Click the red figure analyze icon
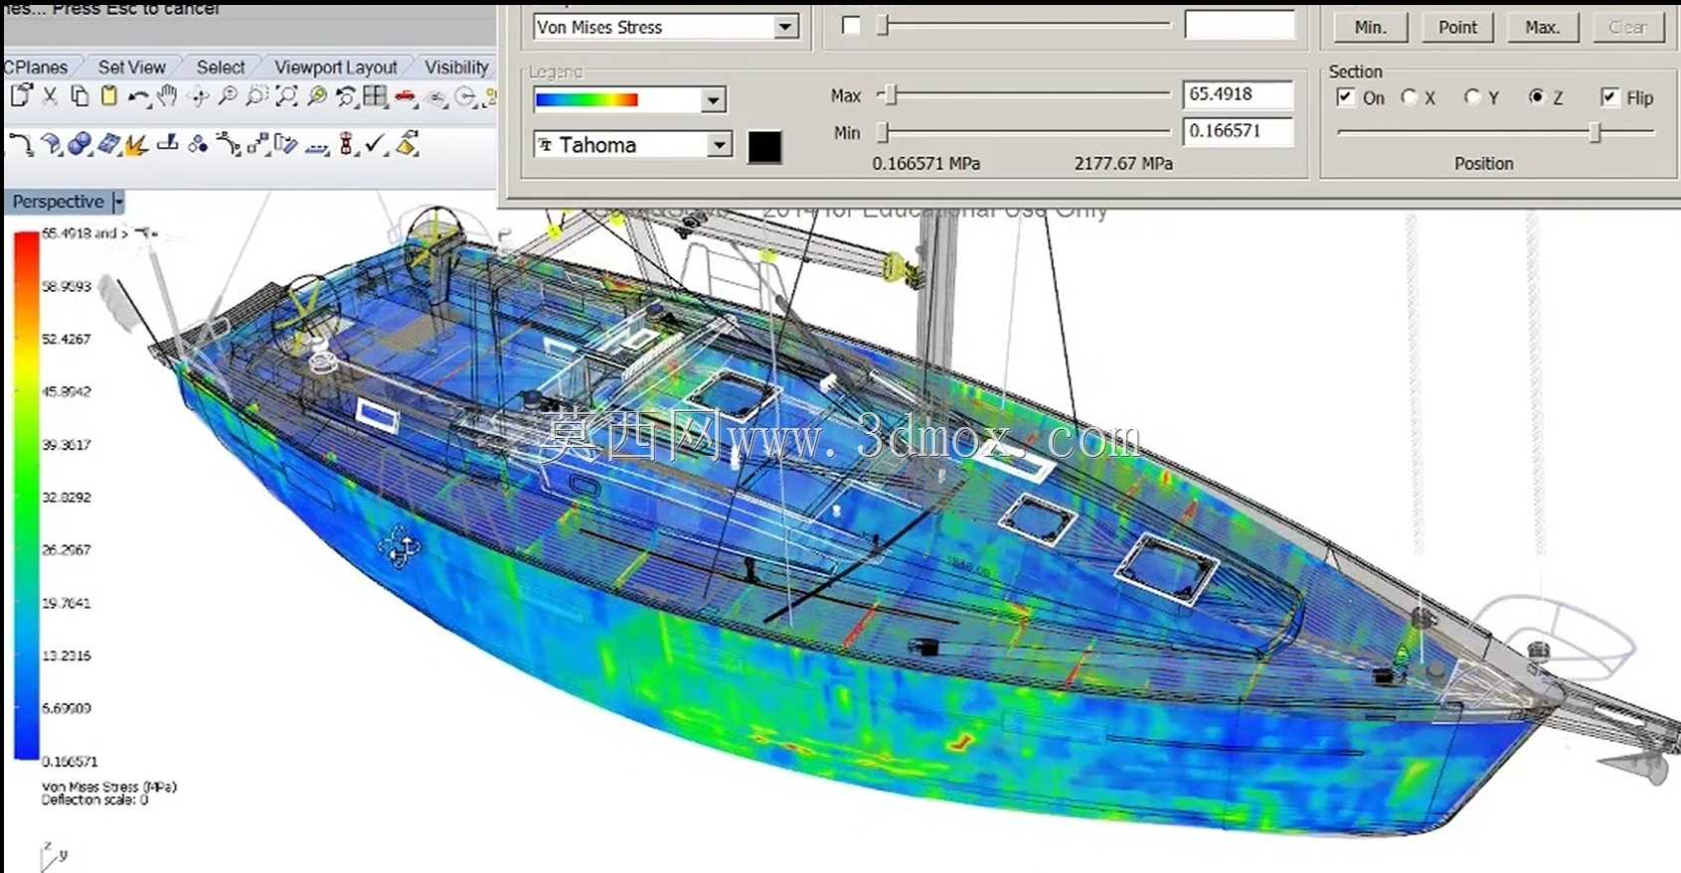Screen dimensions: 1681x873 (346, 145)
